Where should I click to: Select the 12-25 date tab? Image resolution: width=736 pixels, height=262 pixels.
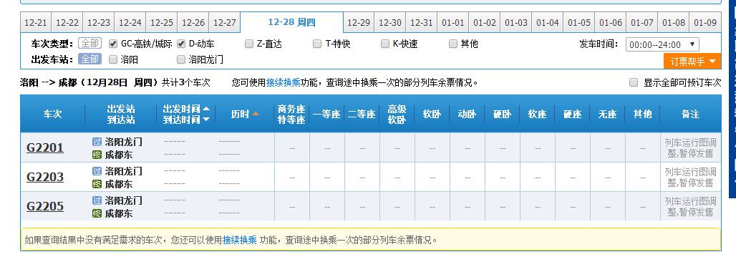(x=162, y=22)
